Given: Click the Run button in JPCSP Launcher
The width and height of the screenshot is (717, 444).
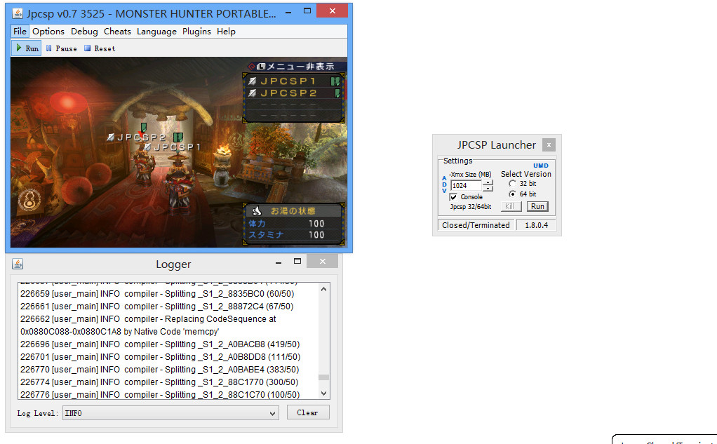Looking at the screenshot, I should coord(537,206).
